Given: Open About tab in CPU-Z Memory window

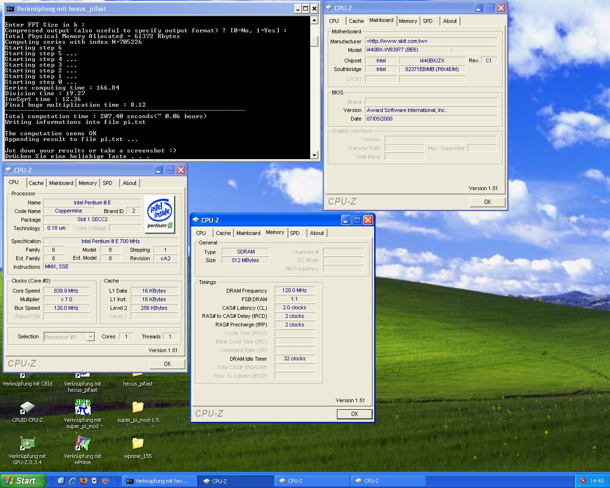Looking at the screenshot, I should coord(316,233).
